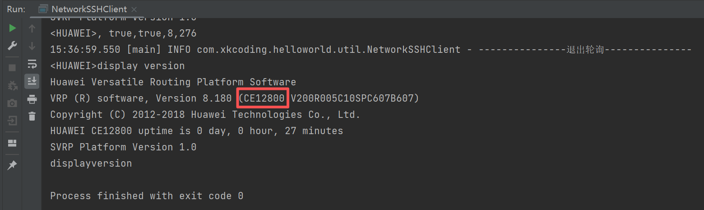The width and height of the screenshot is (704, 210).
Task: Close the NetworkSSHClient run tab
Action: click(x=134, y=9)
